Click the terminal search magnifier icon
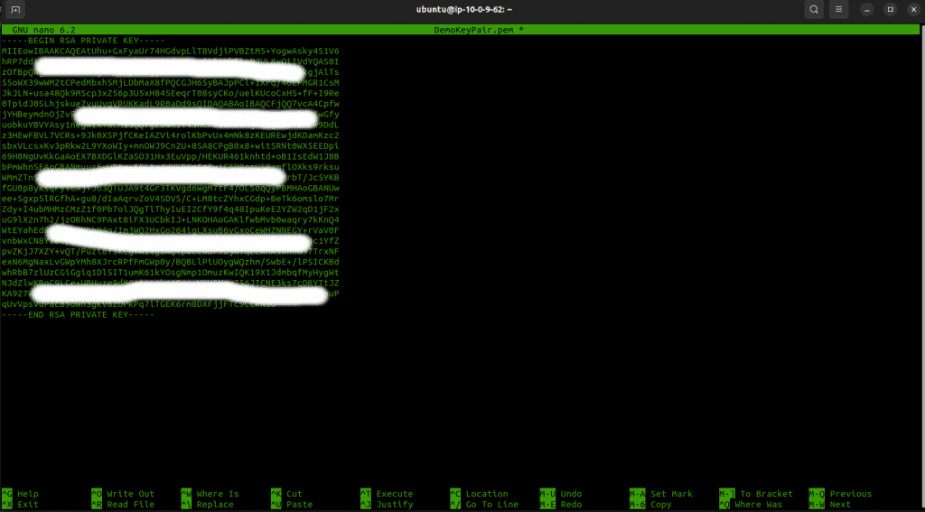This screenshot has height=512, width=925. click(814, 10)
